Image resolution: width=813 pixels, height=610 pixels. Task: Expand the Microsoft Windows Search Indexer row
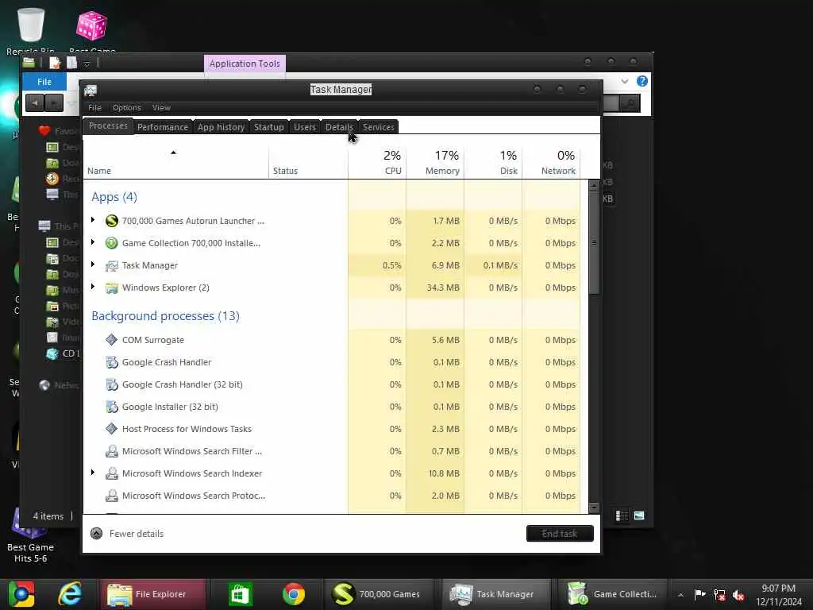(93, 473)
